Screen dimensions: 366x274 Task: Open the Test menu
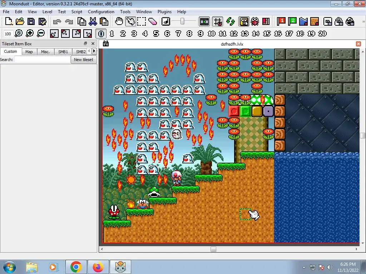(x=61, y=12)
